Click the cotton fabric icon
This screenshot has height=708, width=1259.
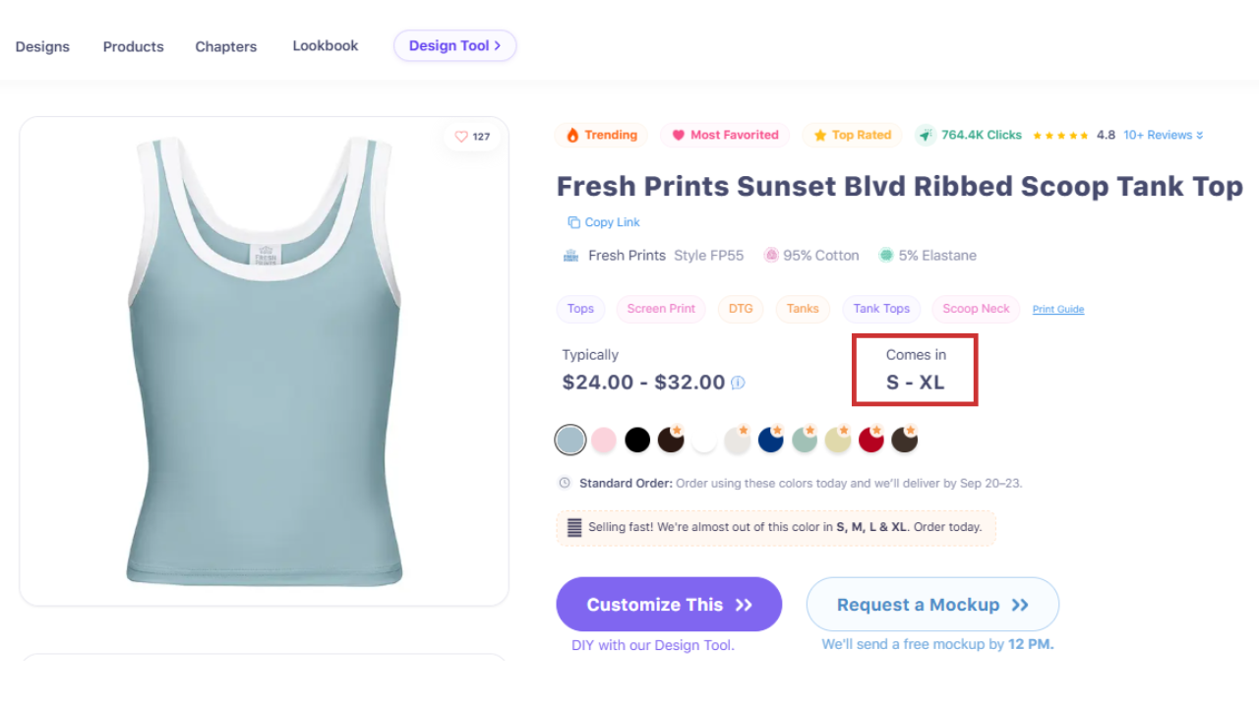pyautogui.click(x=771, y=256)
